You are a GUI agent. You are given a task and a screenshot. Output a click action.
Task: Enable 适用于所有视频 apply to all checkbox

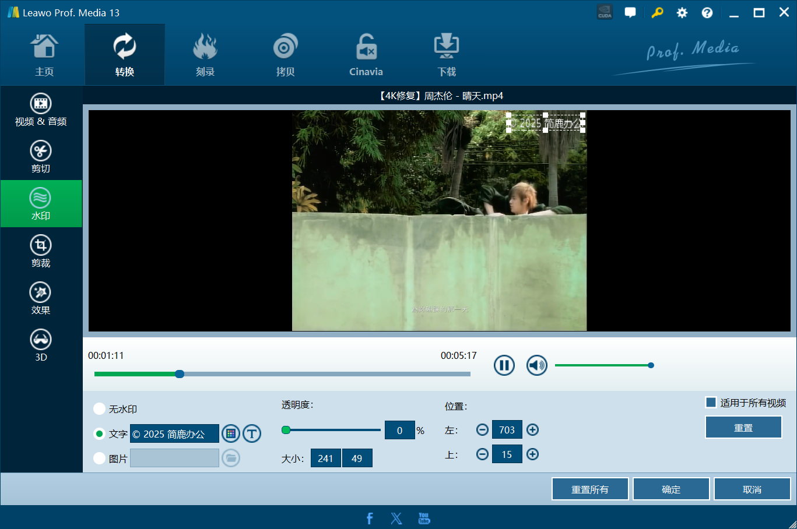coord(711,403)
